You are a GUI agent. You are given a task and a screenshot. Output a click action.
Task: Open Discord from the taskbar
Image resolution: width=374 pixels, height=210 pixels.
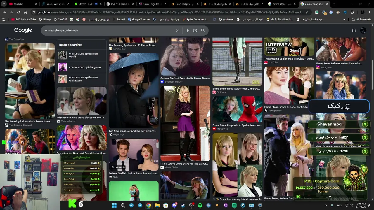point(174,205)
